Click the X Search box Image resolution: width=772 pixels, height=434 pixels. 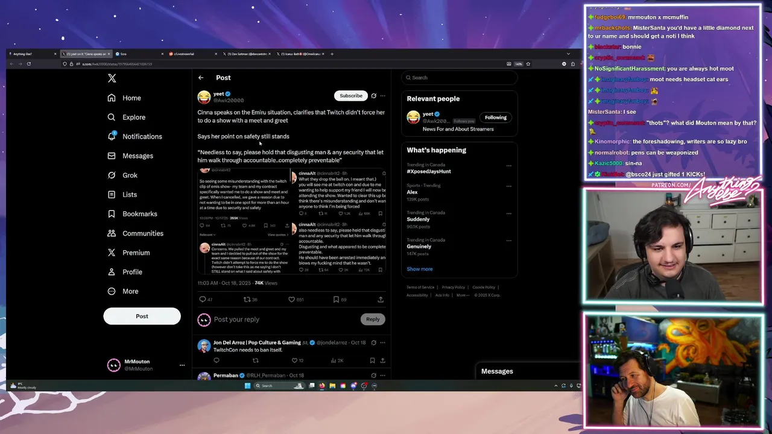(x=460, y=77)
